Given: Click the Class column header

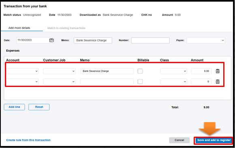Looking at the screenshot, I should (x=164, y=60).
